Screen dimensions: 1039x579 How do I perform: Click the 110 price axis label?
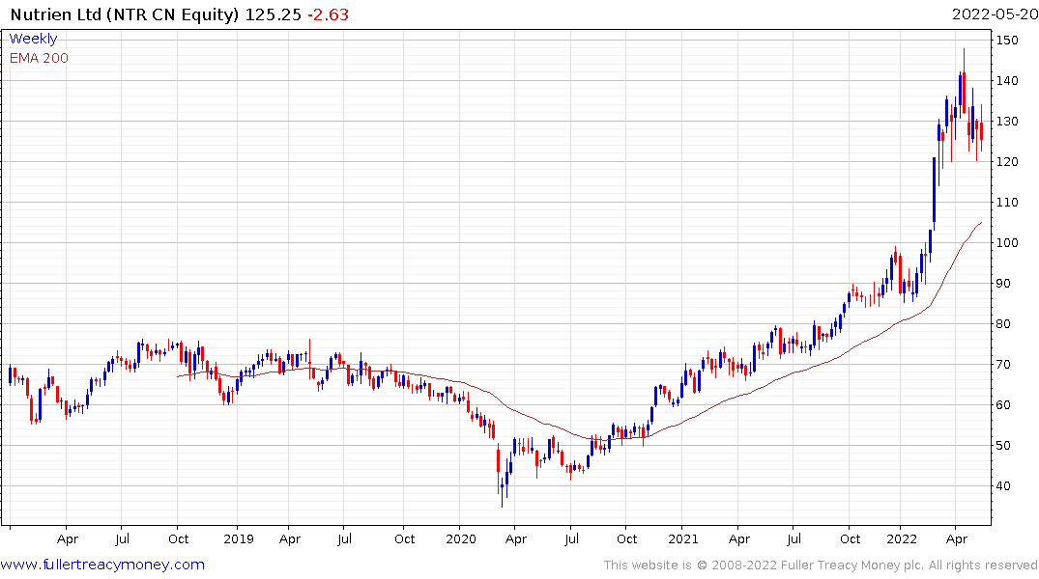1007,203
